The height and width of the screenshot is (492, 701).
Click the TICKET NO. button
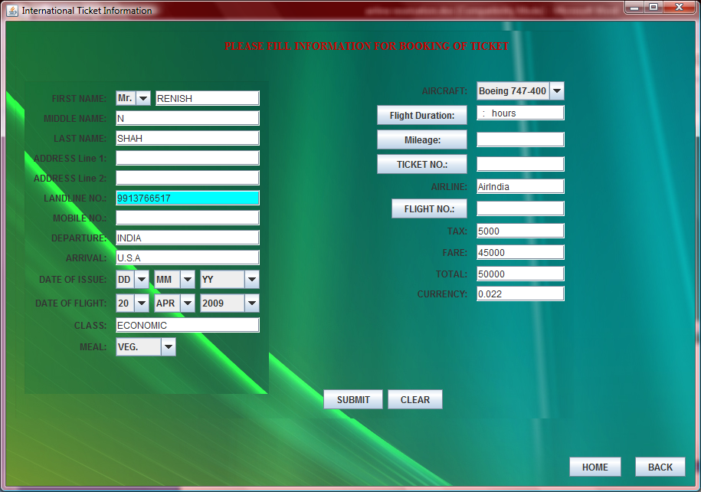coord(422,164)
